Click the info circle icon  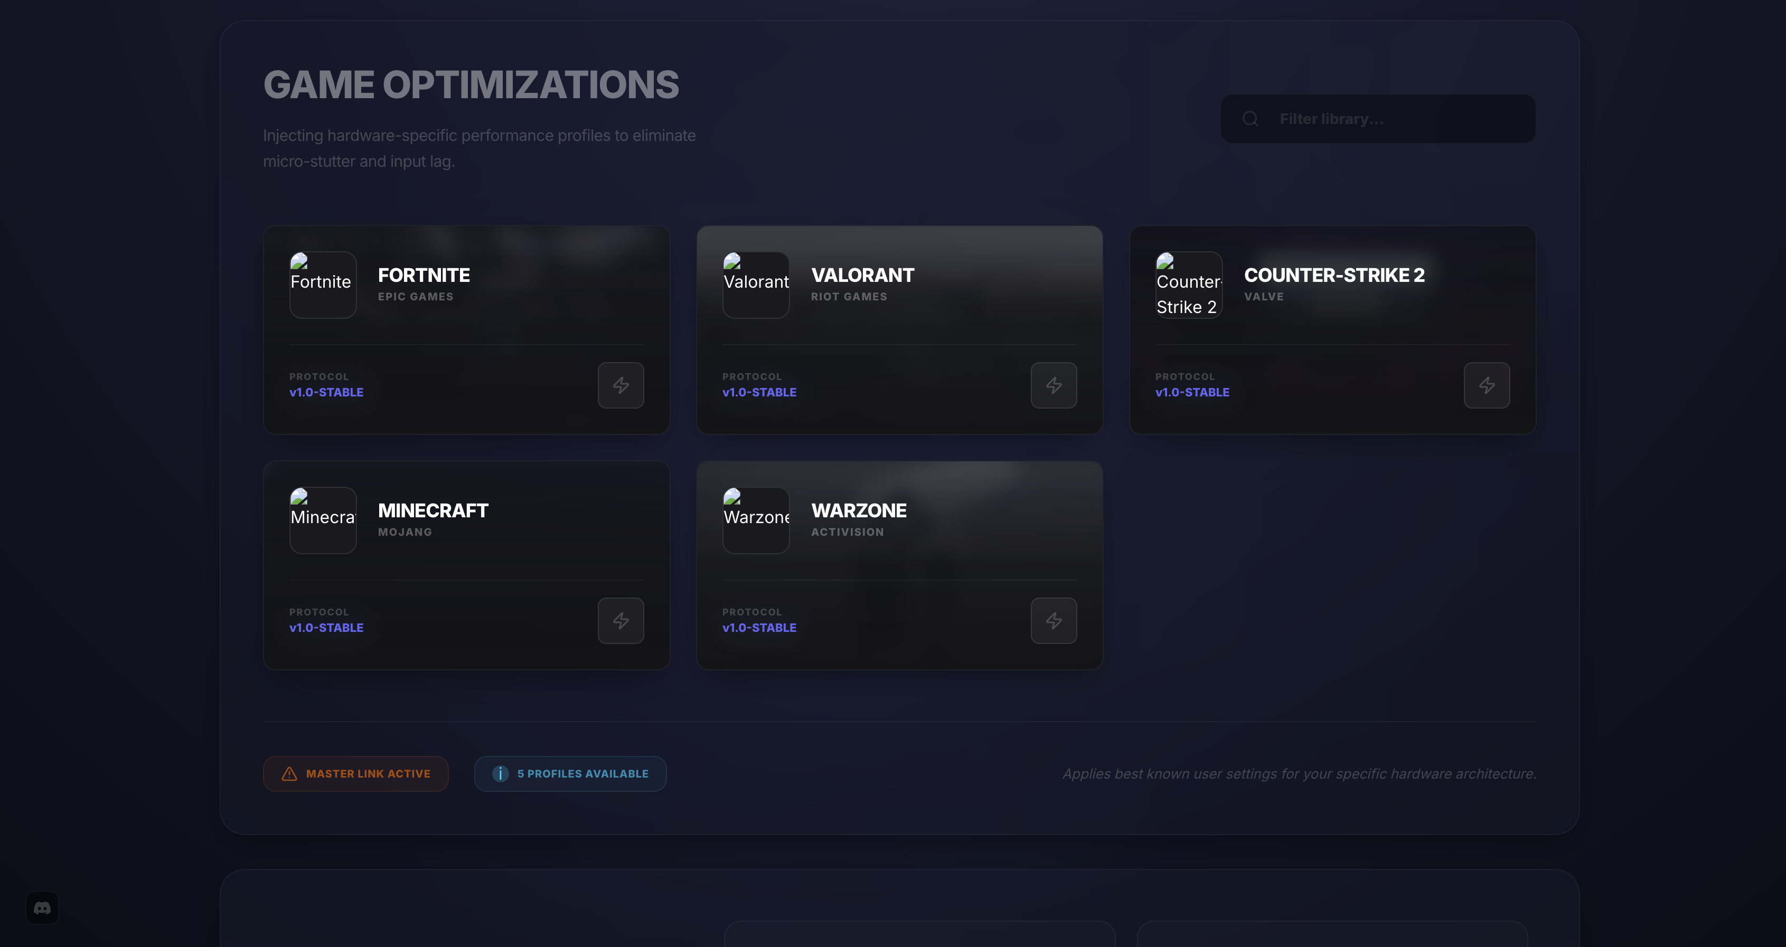tap(500, 774)
